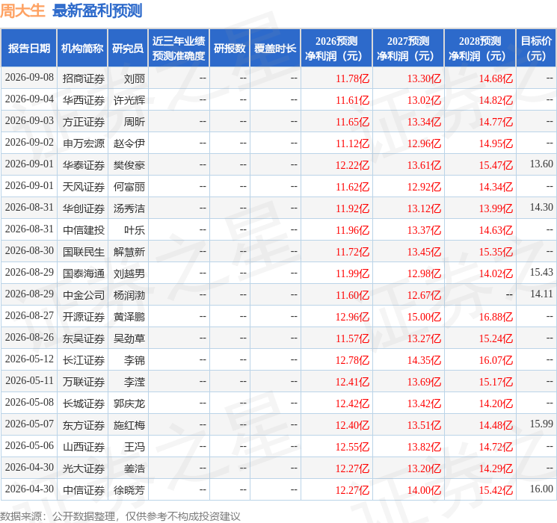557x523 pixels.
Task: Click the 最新盈利预测 heading
Action: click(x=97, y=10)
